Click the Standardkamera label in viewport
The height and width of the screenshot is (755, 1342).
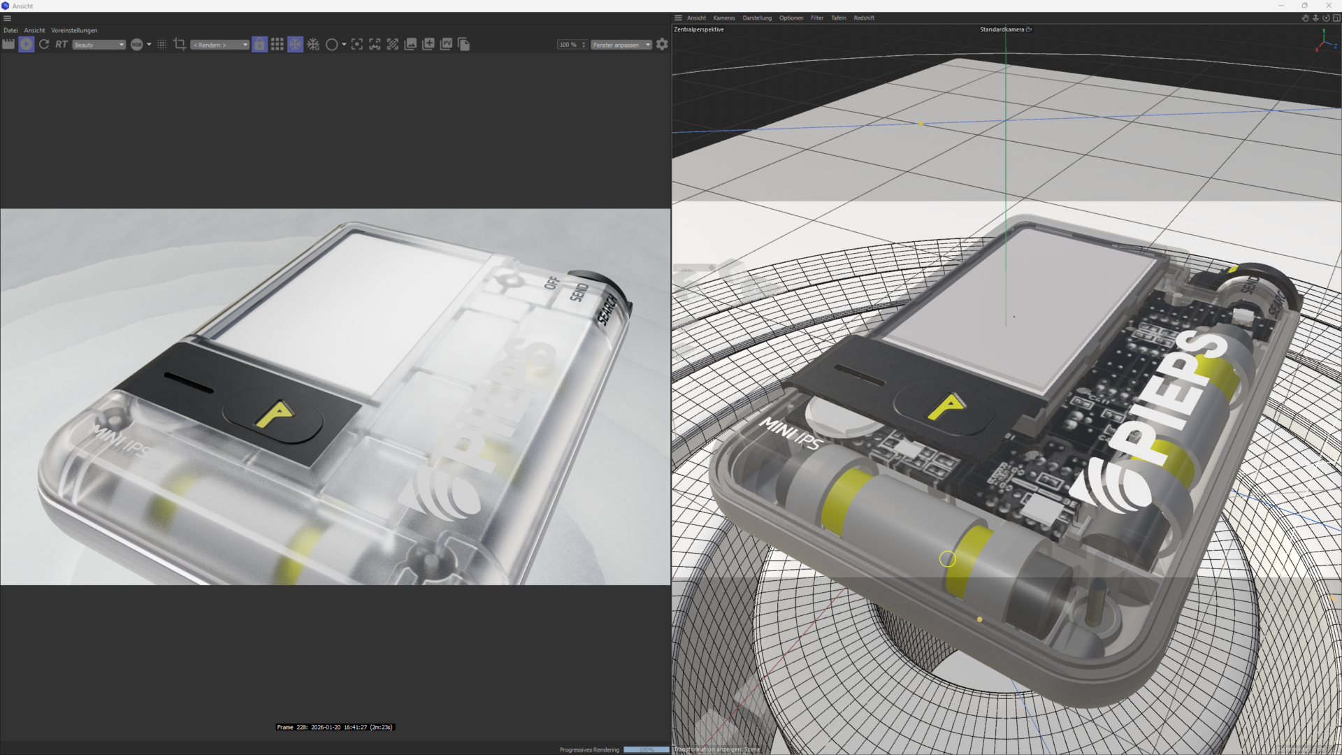click(x=1002, y=29)
